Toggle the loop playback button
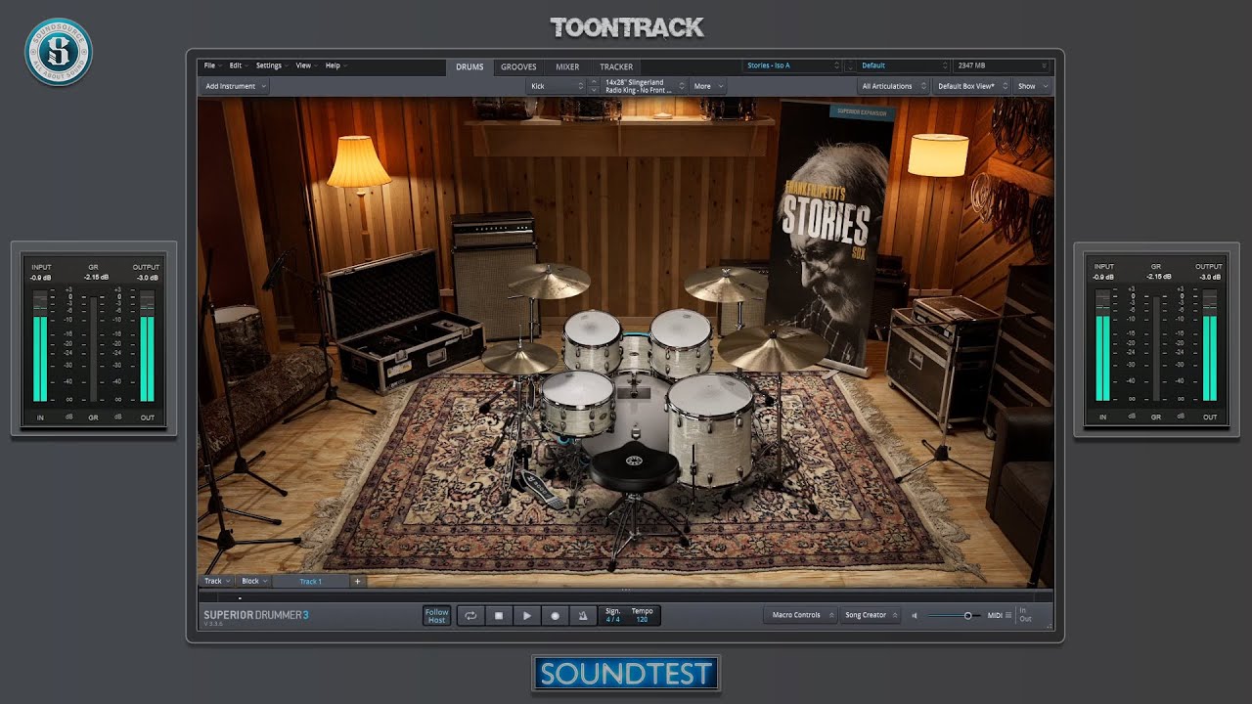The width and height of the screenshot is (1252, 704). tap(470, 616)
